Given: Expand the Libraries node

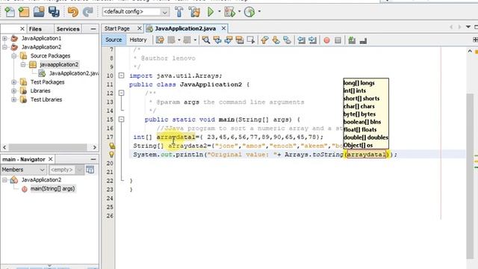Looking at the screenshot, I should (13, 91).
